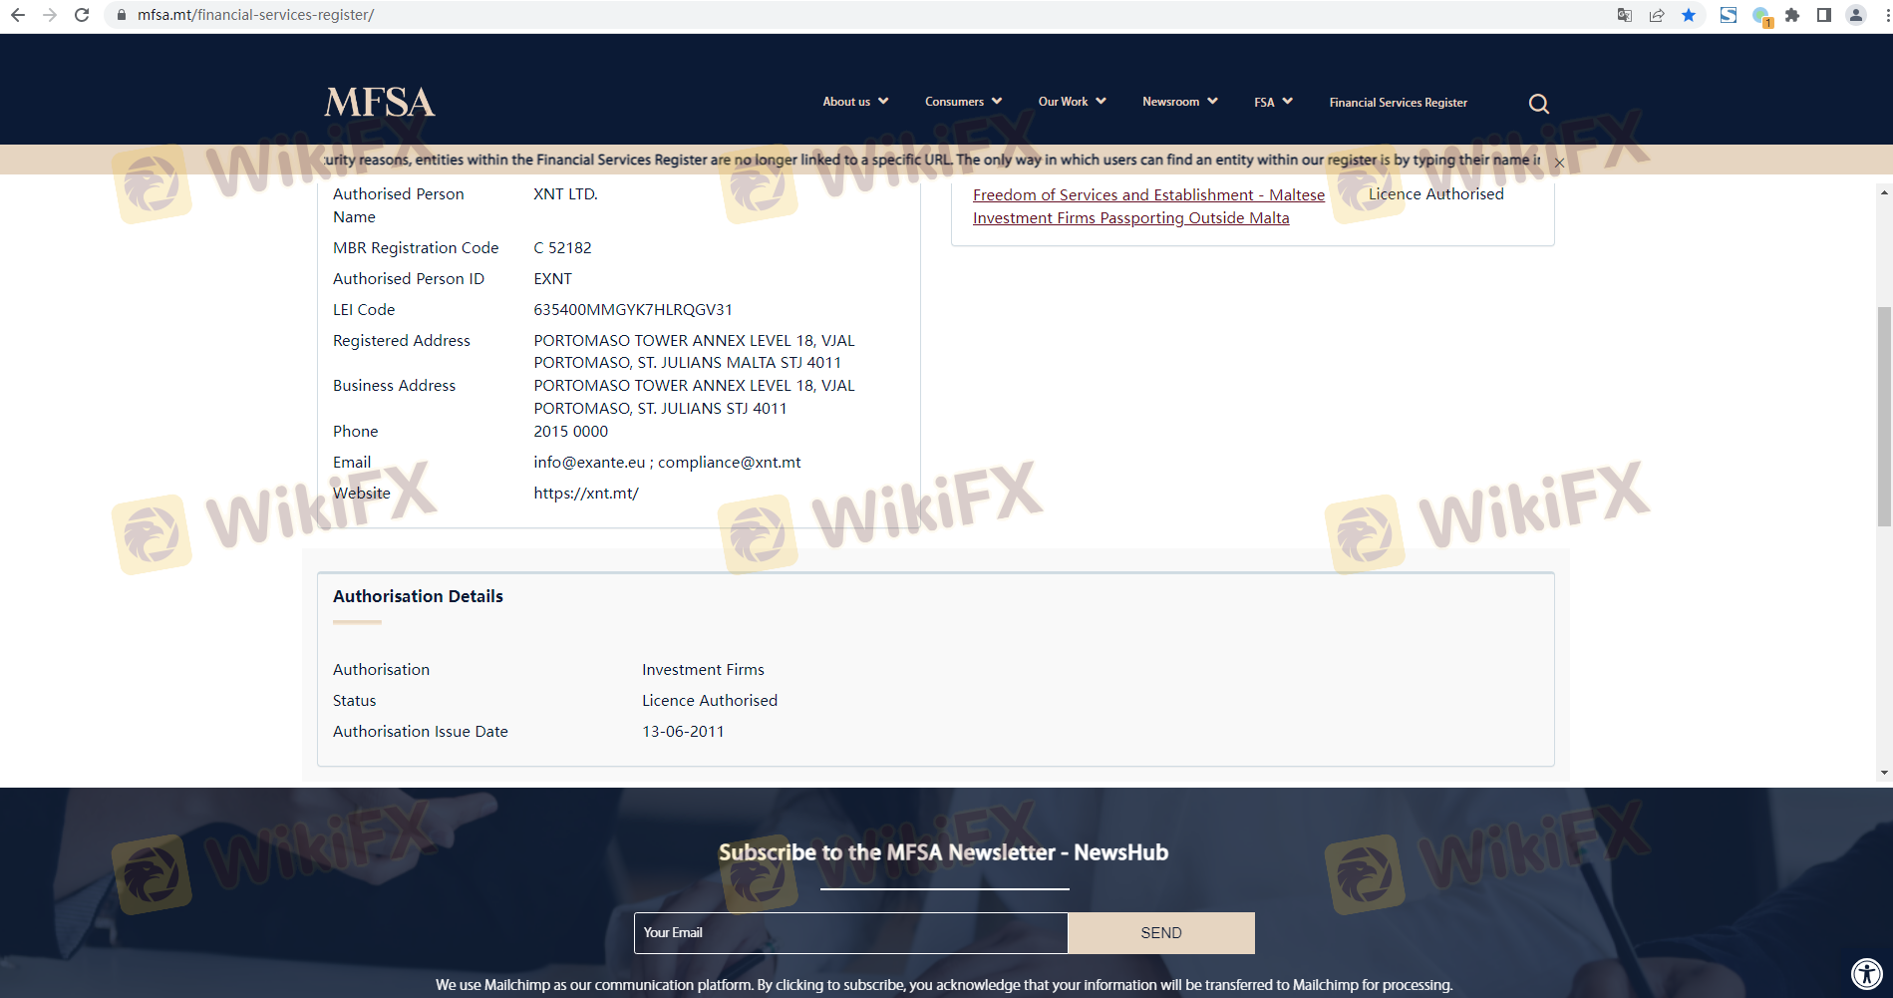Expand the About us menu

pyautogui.click(x=855, y=102)
